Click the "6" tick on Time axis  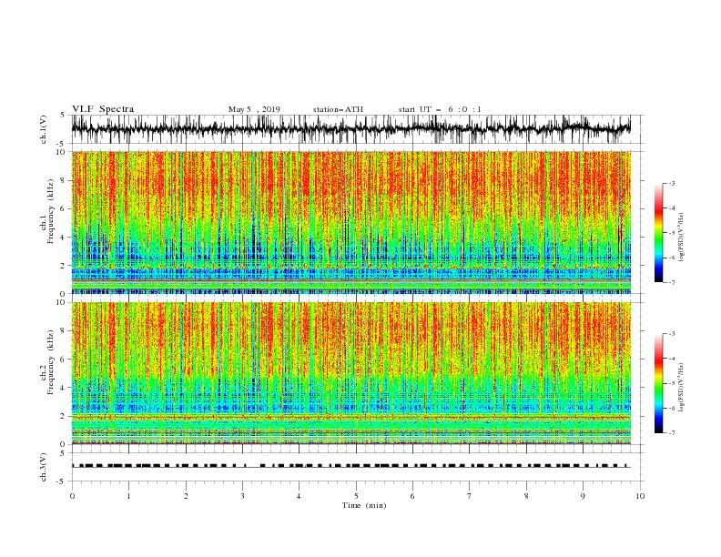(412, 496)
